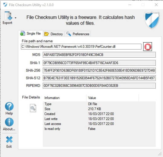The image size is (163, 157).
Task: Open the About info icon
Action: pos(9,122)
